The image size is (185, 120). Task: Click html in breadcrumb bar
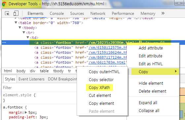click(8, 71)
